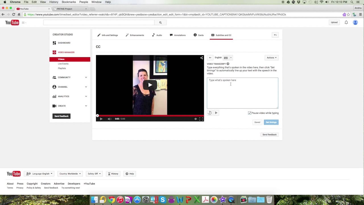
Task: Click the Video Manager icon
Action: 54,52
